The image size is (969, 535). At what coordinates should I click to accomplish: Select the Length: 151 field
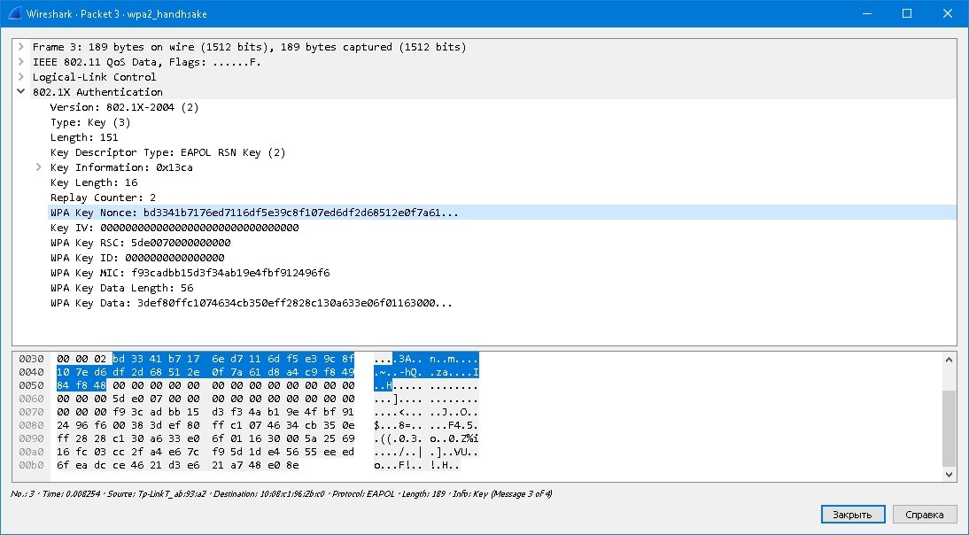(84, 137)
